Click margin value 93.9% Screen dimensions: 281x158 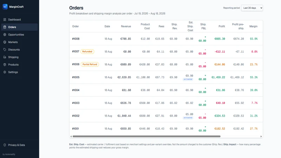pyautogui.click(x=254, y=39)
